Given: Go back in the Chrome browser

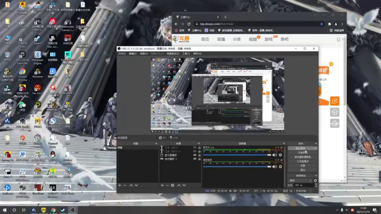Looking at the screenshot, I should pos(176,24).
